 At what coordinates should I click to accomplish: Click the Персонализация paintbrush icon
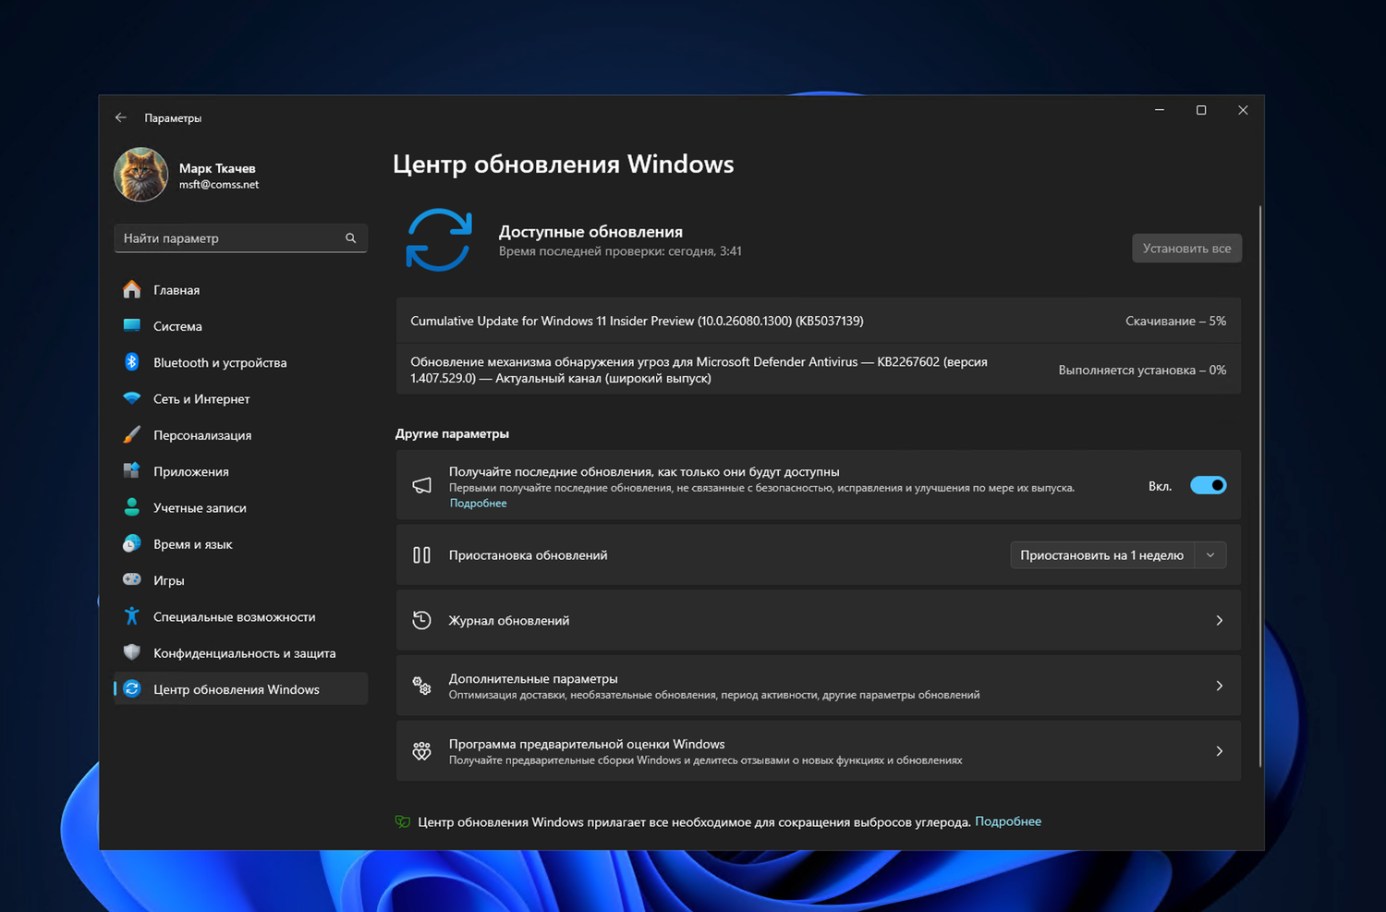[x=132, y=434]
